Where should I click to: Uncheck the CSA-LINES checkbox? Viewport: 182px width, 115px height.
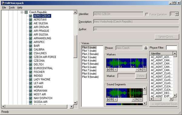pyautogui.click(x=31, y=53)
